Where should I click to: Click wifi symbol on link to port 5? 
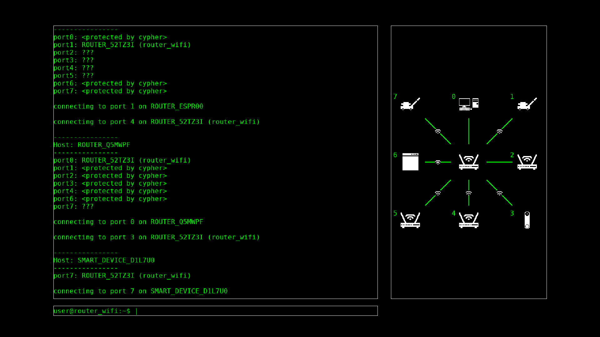(x=438, y=193)
